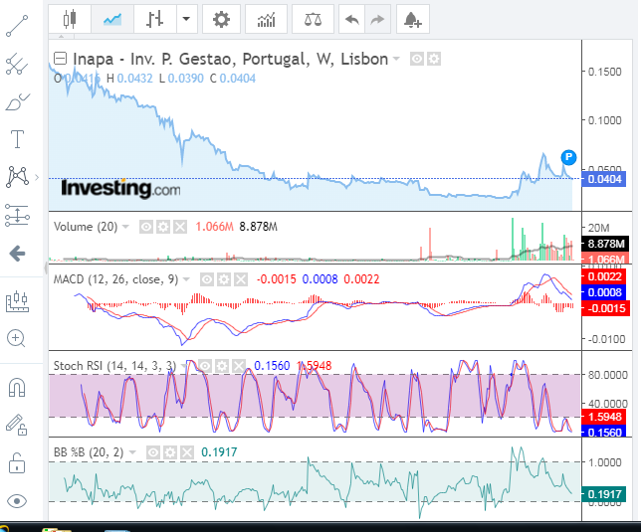The height and width of the screenshot is (532, 641).
Task: Select the pitchfork drawing tool
Action: point(17,64)
